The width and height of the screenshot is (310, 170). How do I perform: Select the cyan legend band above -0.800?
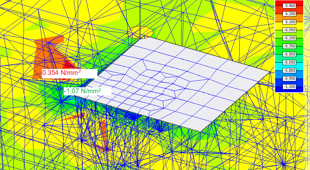pyautogui.click(x=280, y=66)
